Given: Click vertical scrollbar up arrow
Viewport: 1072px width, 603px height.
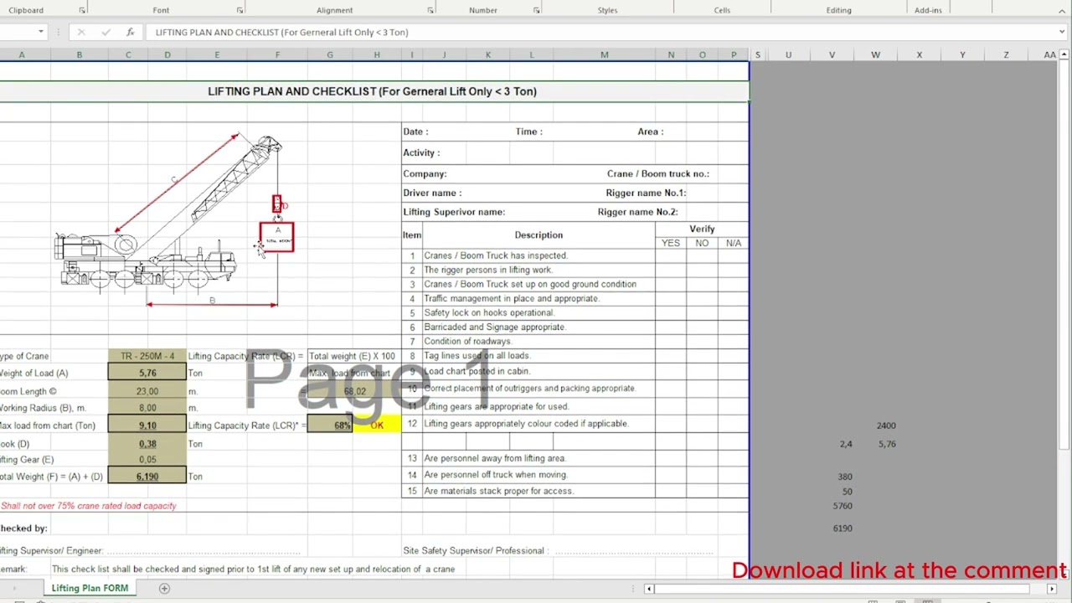Looking at the screenshot, I should (x=1064, y=54).
